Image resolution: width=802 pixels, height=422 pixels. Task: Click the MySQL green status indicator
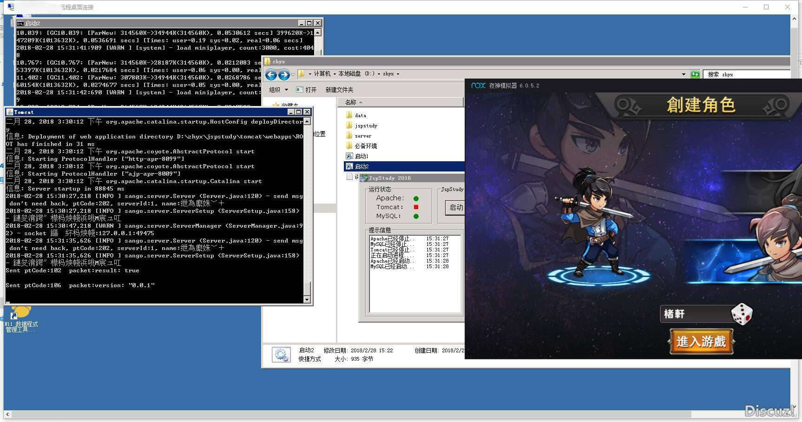point(416,216)
